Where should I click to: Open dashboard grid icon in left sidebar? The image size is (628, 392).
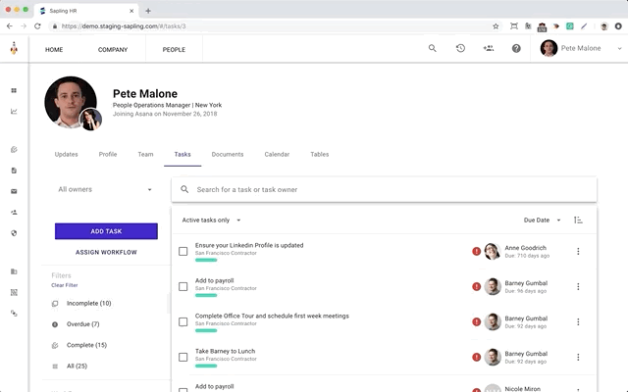coord(14,90)
